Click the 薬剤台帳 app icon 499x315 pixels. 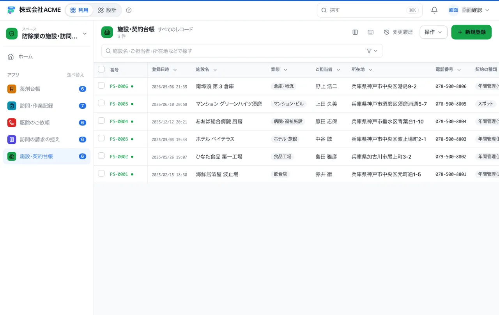tap(12, 89)
